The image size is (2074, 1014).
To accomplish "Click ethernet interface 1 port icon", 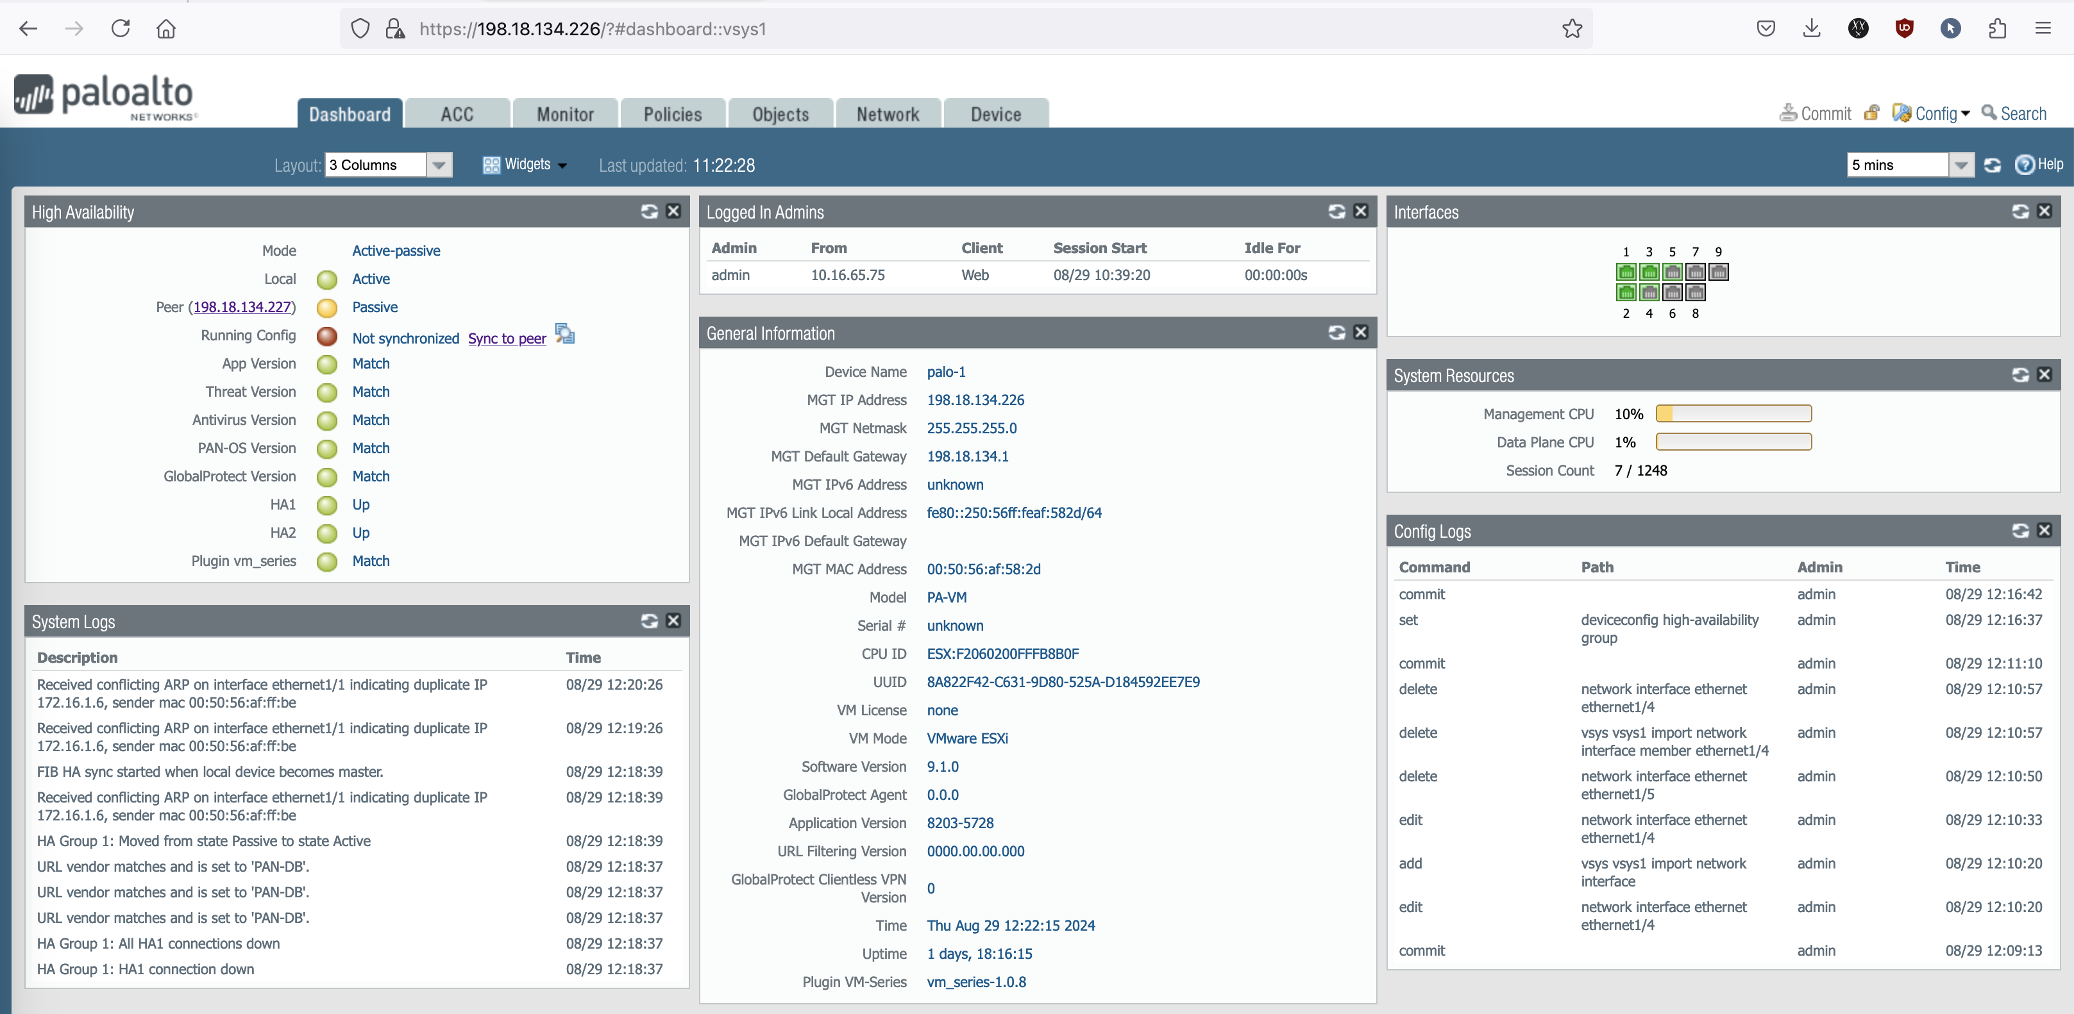I will tap(1626, 272).
